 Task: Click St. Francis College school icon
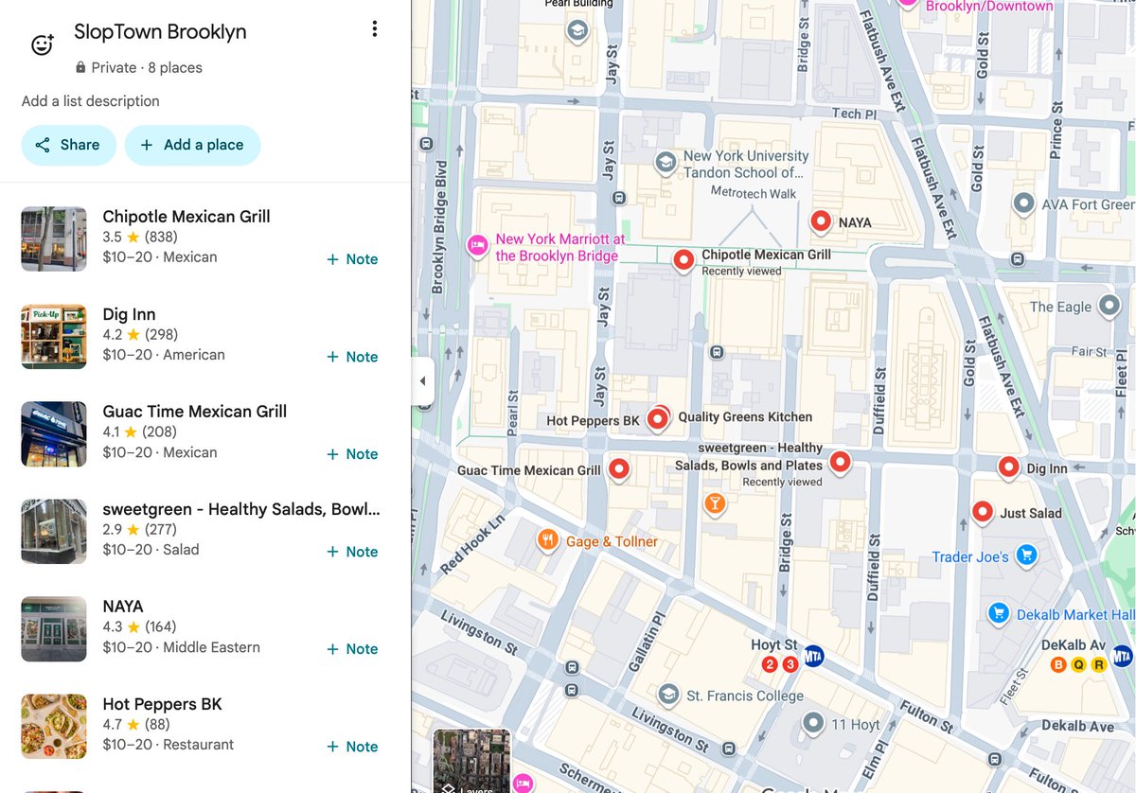[669, 695]
